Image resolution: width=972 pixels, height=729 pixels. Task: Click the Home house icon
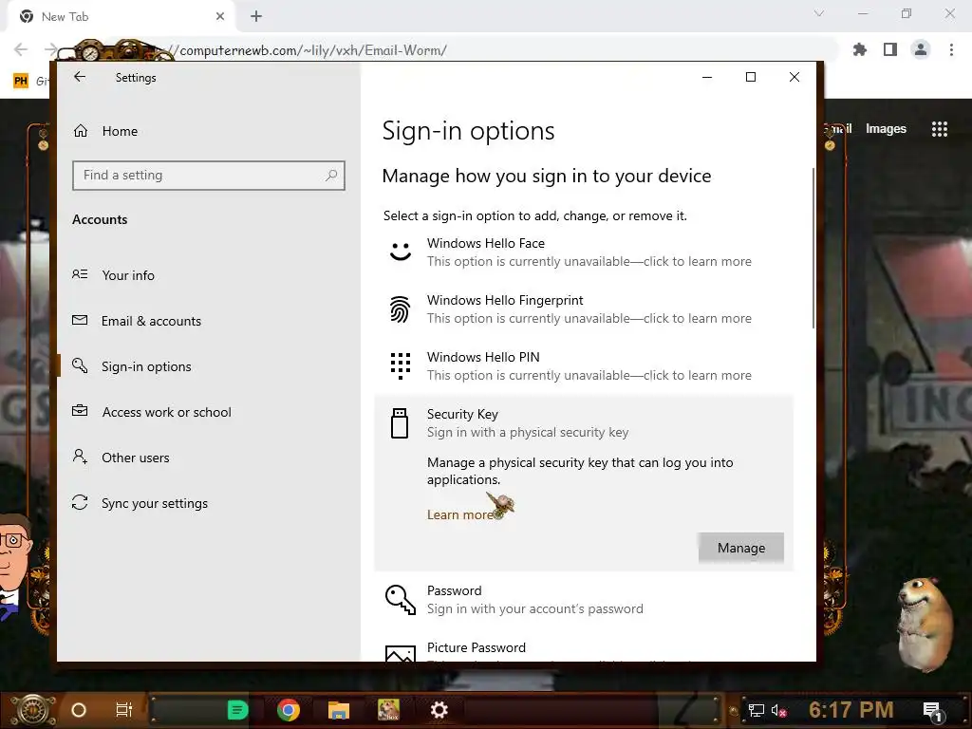[81, 130]
